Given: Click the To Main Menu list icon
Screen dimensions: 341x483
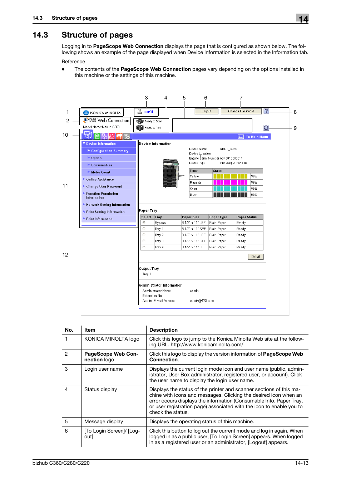Looking at the screenshot, I should pyautogui.click(x=241, y=137).
